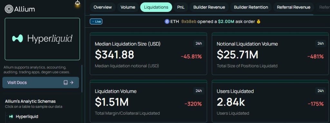Click the ETH coin icon in ticker
Screen dimensions: 330x123
point(167,22)
